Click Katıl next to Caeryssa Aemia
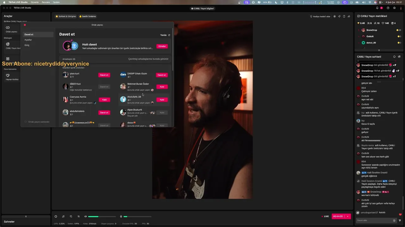 104,100
